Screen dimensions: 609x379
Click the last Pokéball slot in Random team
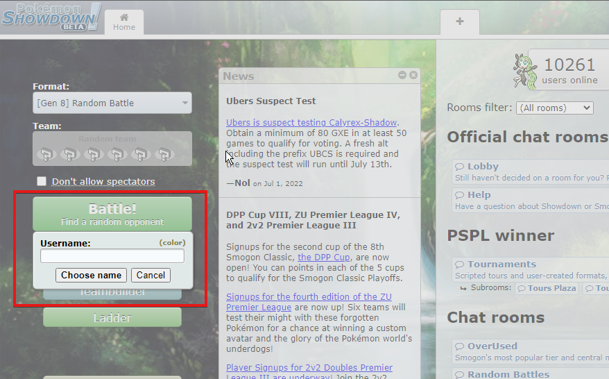click(164, 154)
